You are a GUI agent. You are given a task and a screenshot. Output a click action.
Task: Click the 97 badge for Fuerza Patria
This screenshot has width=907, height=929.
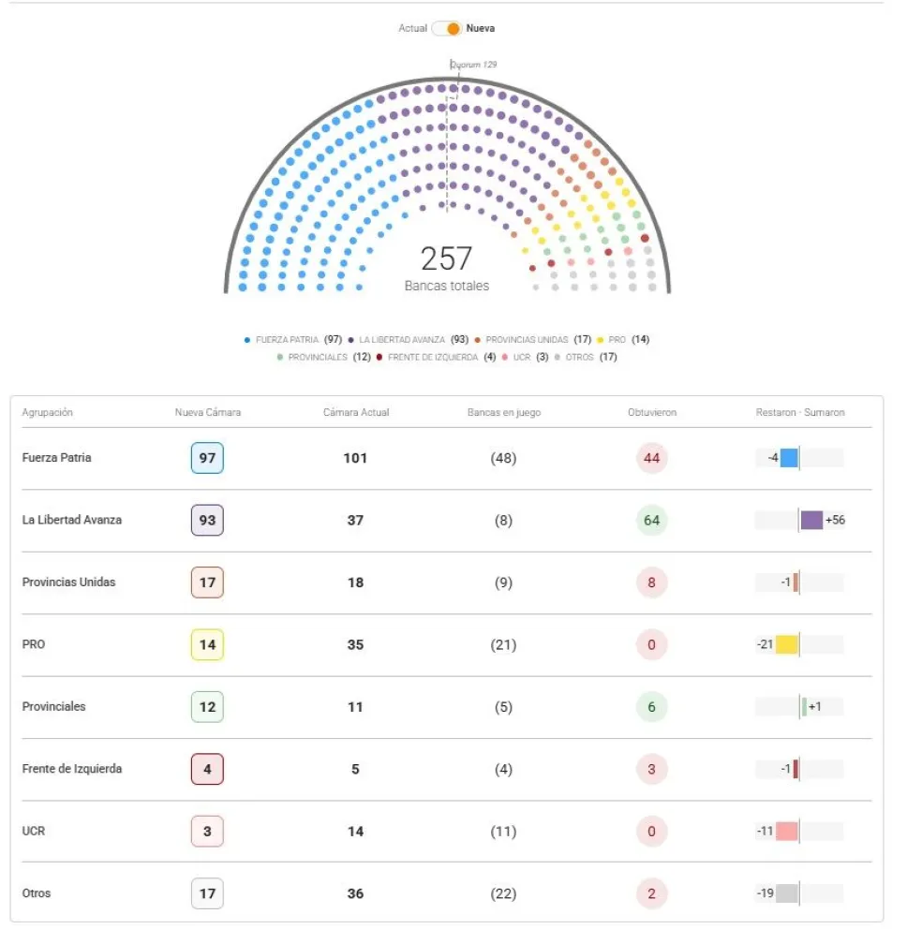pos(207,458)
